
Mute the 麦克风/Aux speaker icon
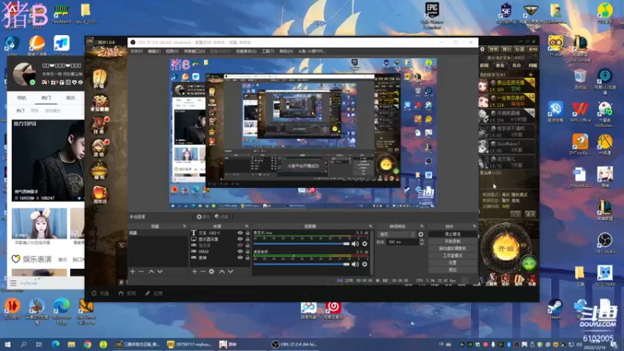pyautogui.click(x=355, y=243)
